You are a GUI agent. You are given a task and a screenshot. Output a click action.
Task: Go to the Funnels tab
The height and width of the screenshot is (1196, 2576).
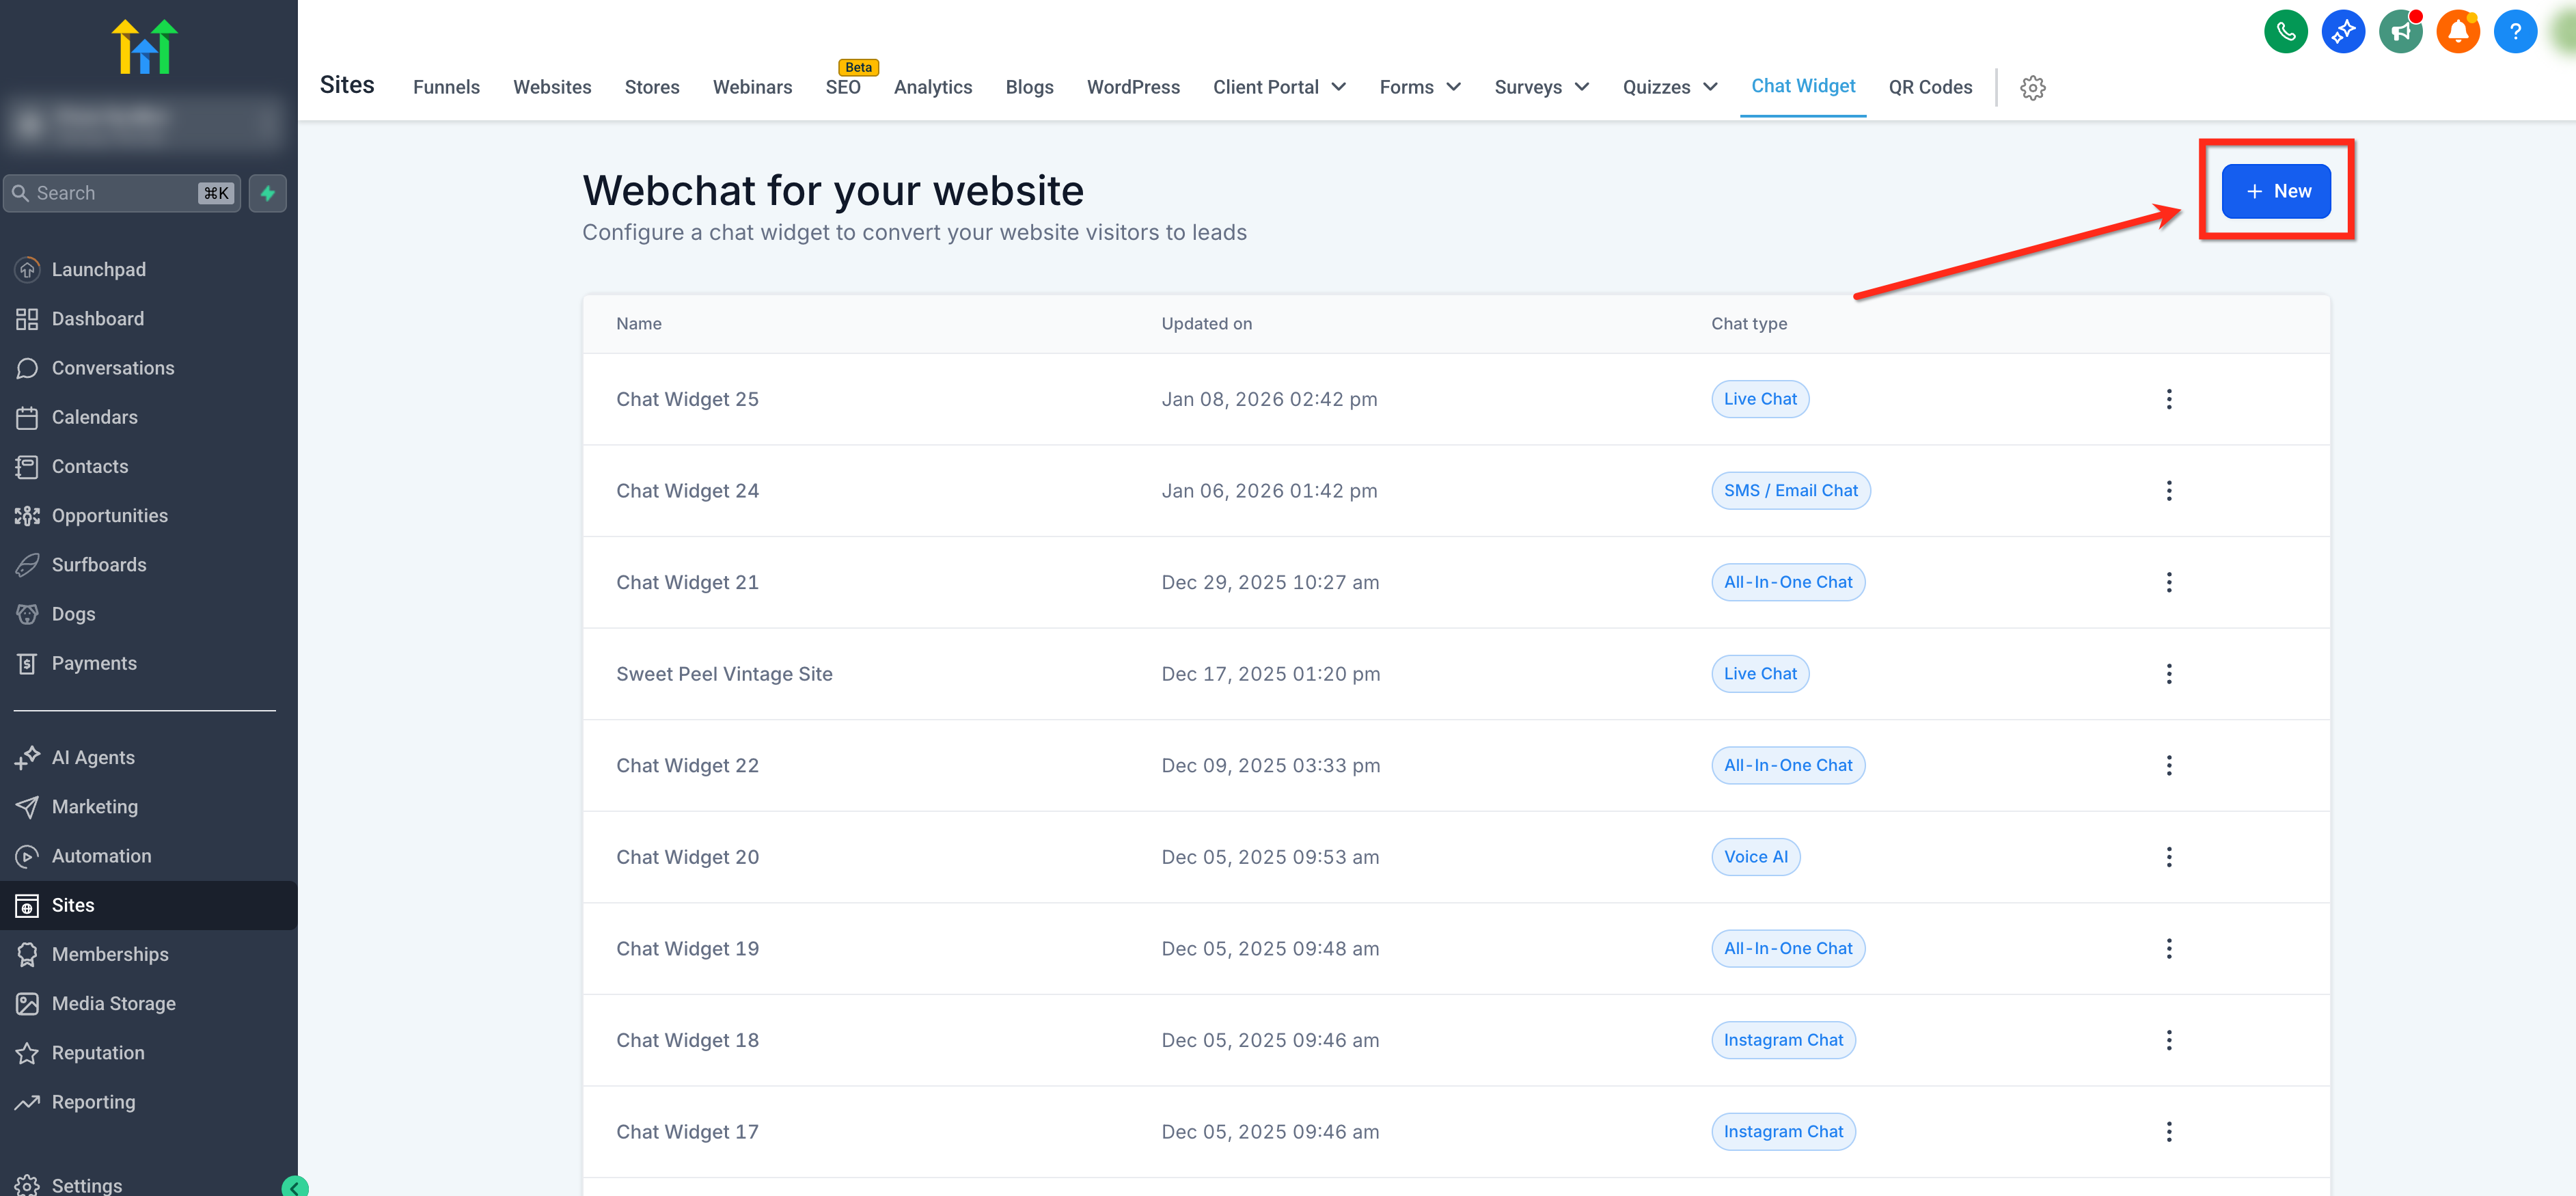pos(446,87)
